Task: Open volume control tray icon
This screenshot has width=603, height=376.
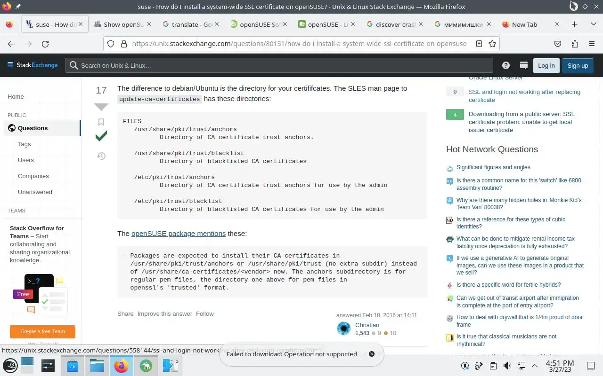Action: pyautogui.click(x=507, y=366)
